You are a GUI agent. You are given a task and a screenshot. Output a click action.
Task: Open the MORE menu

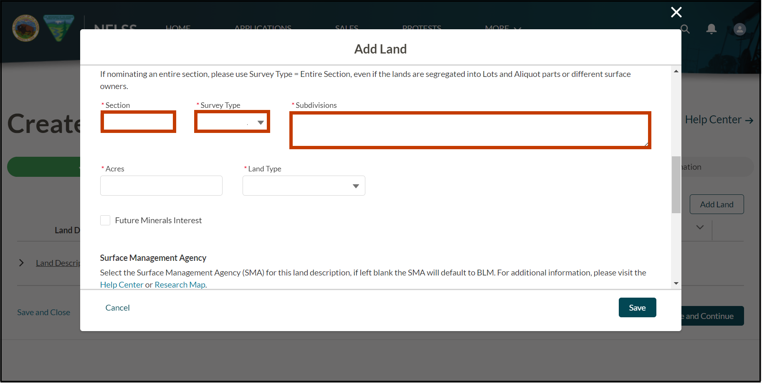(x=502, y=28)
